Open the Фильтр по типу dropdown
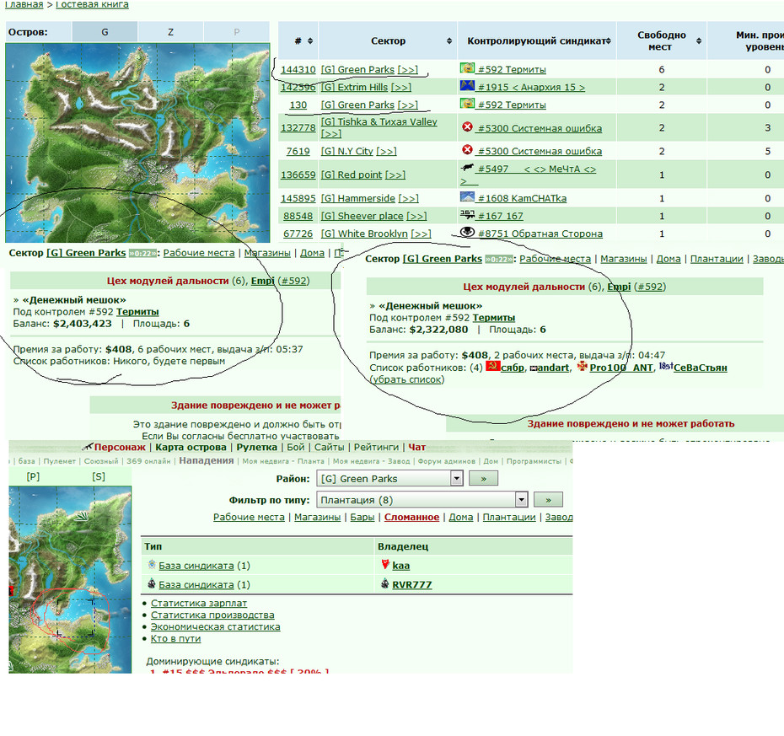 point(422,499)
